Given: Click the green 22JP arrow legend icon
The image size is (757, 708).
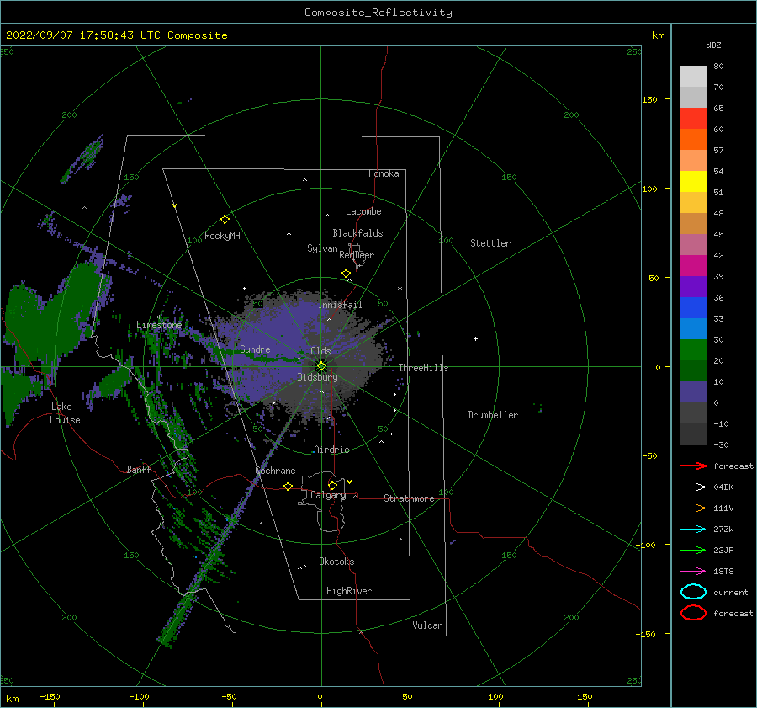Looking at the screenshot, I should (x=693, y=550).
